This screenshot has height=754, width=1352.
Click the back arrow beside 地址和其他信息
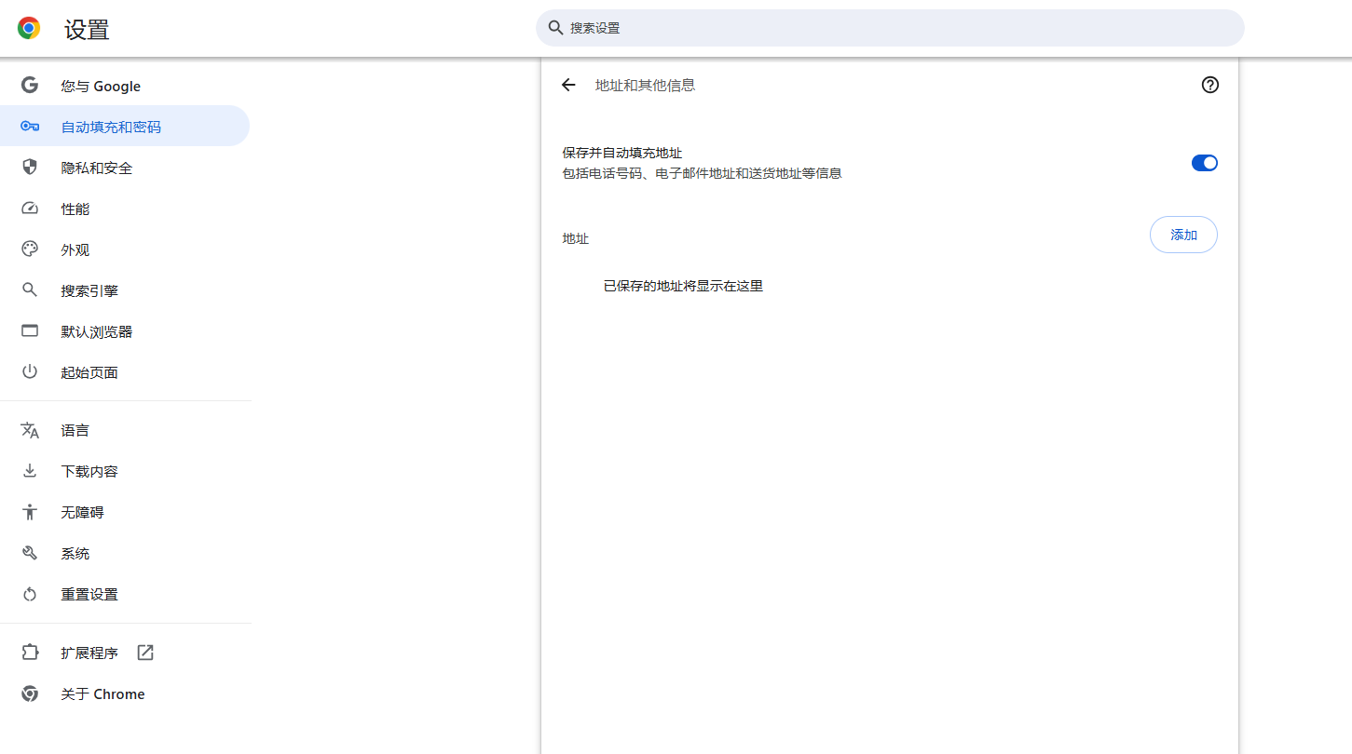pyautogui.click(x=568, y=85)
